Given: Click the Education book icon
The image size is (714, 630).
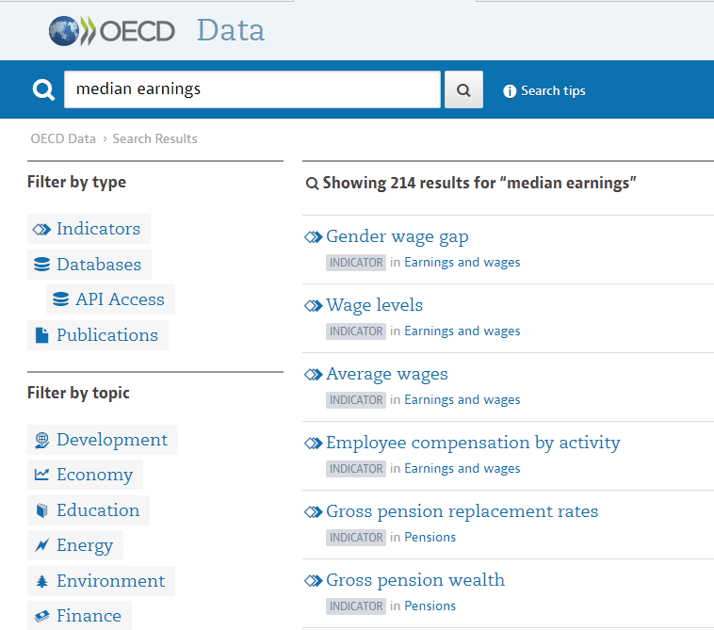Looking at the screenshot, I should click(41, 510).
